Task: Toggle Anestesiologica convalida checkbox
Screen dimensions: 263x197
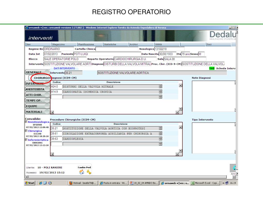Action: coord(26,122)
